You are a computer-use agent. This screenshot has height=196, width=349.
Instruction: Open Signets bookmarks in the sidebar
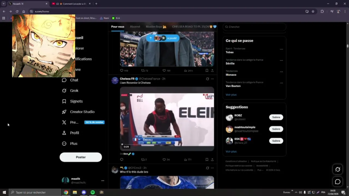72,101
